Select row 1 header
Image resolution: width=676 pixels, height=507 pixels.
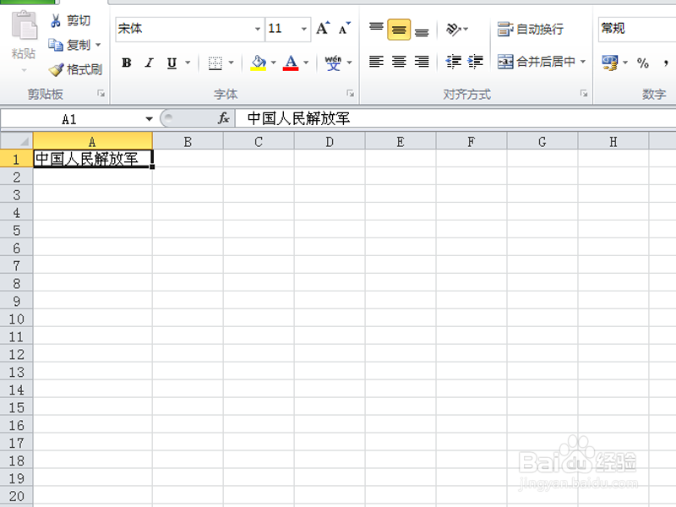pyautogui.click(x=16, y=159)
